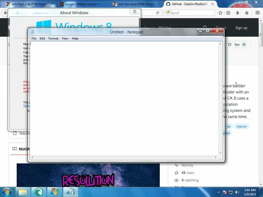Switch to Notepad taskbar button
This screenshot has height=197, width=263.
71,192
